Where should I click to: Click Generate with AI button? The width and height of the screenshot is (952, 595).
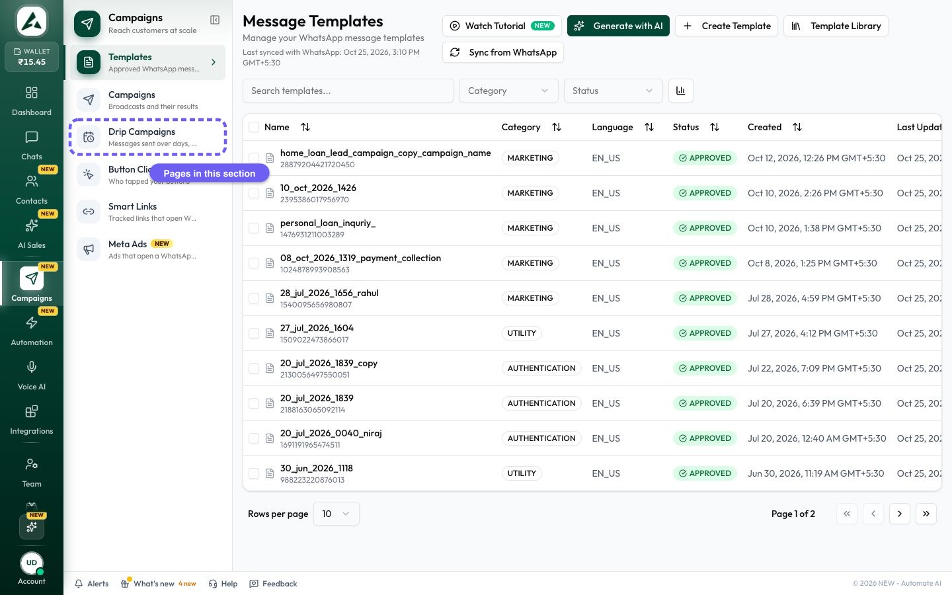pyautogui.click(x=618, y=26)
